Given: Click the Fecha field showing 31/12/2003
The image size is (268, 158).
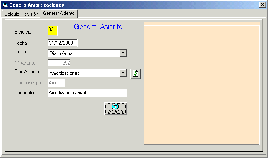Looking at the screenshot, I should pyautogui.click(x=62, y=43).
